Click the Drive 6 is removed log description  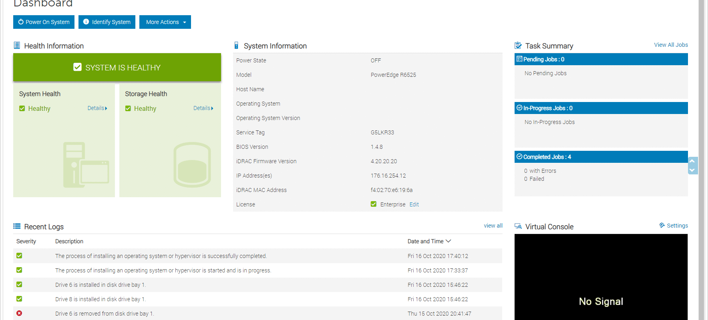105,314
